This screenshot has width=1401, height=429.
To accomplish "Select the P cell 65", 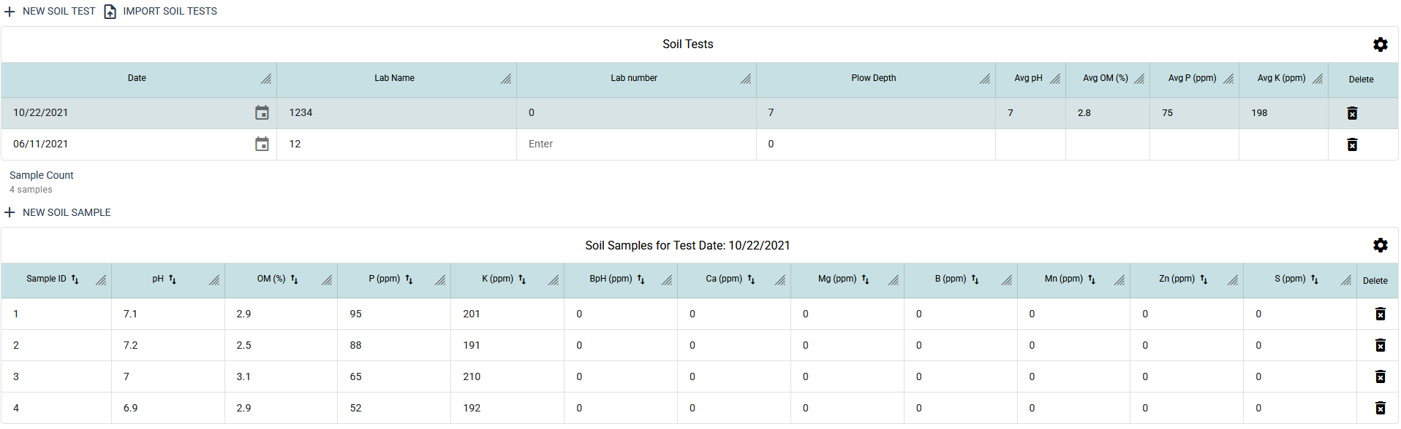I will (394, 376).
